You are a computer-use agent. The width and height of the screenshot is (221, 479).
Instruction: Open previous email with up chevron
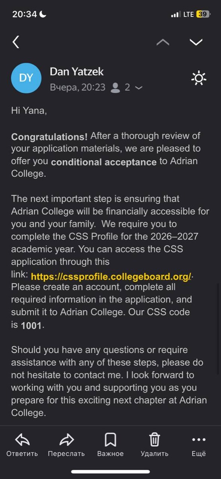click(x=163, y=42)
